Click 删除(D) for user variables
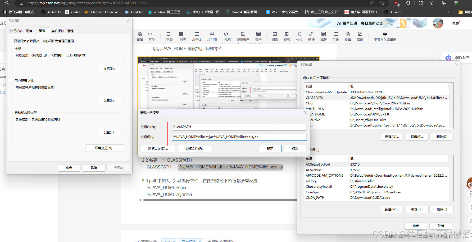This screenshot has height=242, width=472. (x=442, y=137)
